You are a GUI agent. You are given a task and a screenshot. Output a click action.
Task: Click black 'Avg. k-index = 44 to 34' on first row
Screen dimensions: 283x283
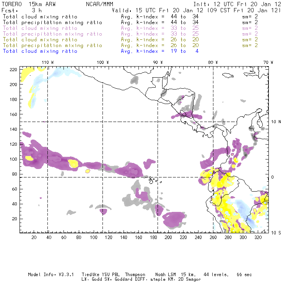(160, 17)
